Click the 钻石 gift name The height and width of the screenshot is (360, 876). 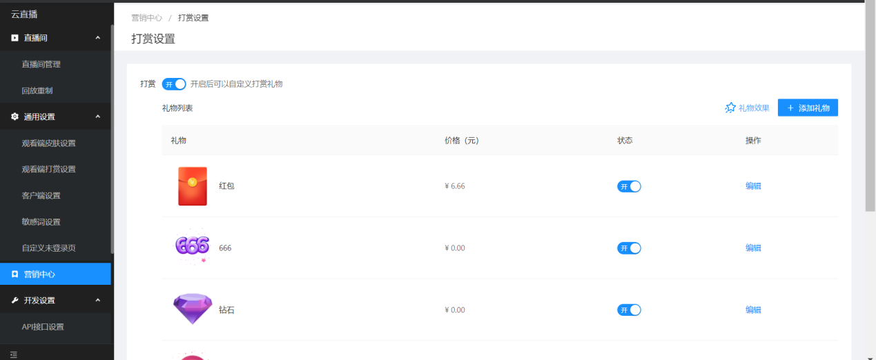click(x=226, y=310)
